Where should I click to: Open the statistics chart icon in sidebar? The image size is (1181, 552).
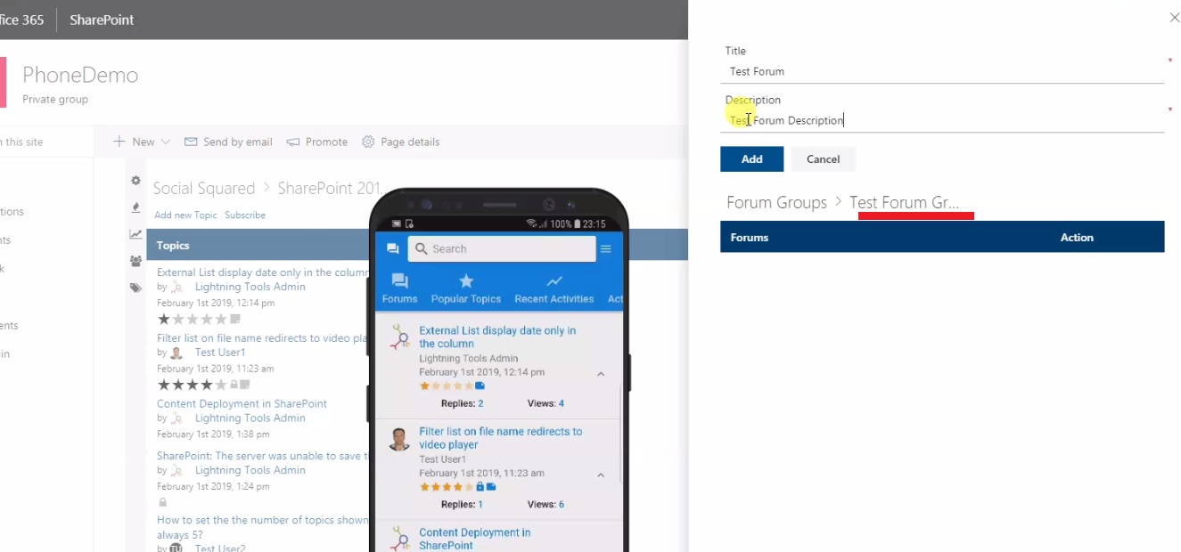coord(135,234)
